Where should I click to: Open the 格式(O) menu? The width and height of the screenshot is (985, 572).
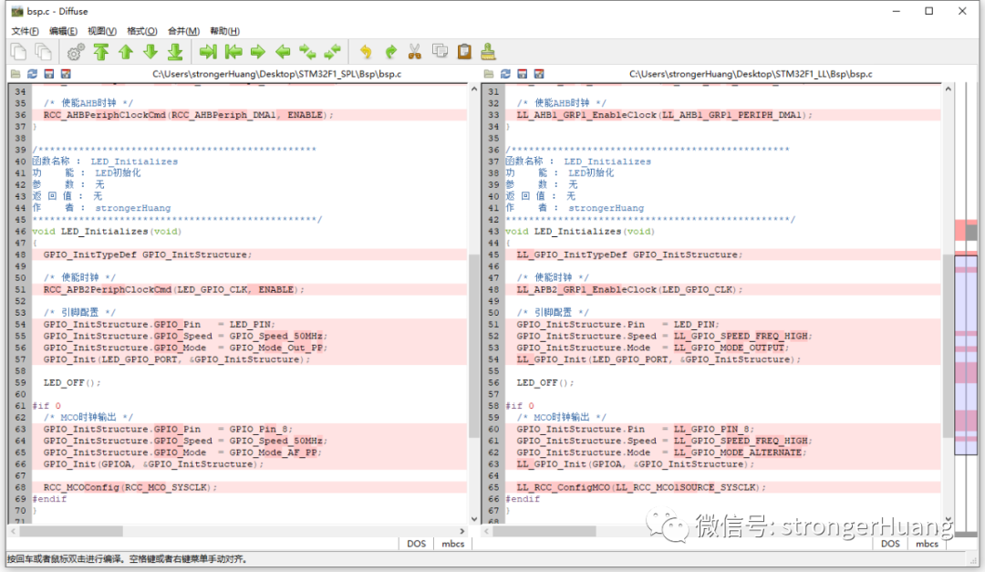(142, 31)
